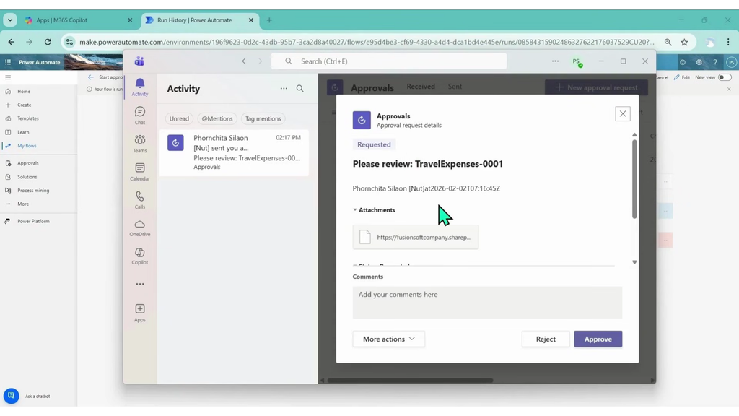This screenshot has width=739, height=416.
Task: Switch to Received approvals tab
Action: (421, 87)
